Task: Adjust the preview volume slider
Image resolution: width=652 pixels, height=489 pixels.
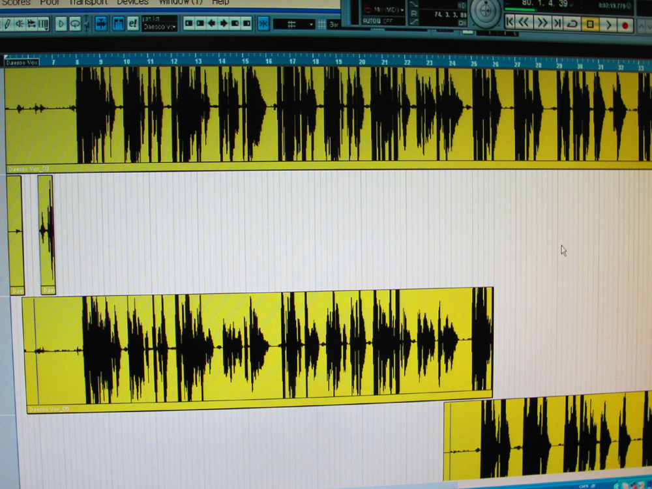Action: pos(86,23)
